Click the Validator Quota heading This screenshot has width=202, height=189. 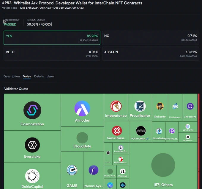click(16, 89)
